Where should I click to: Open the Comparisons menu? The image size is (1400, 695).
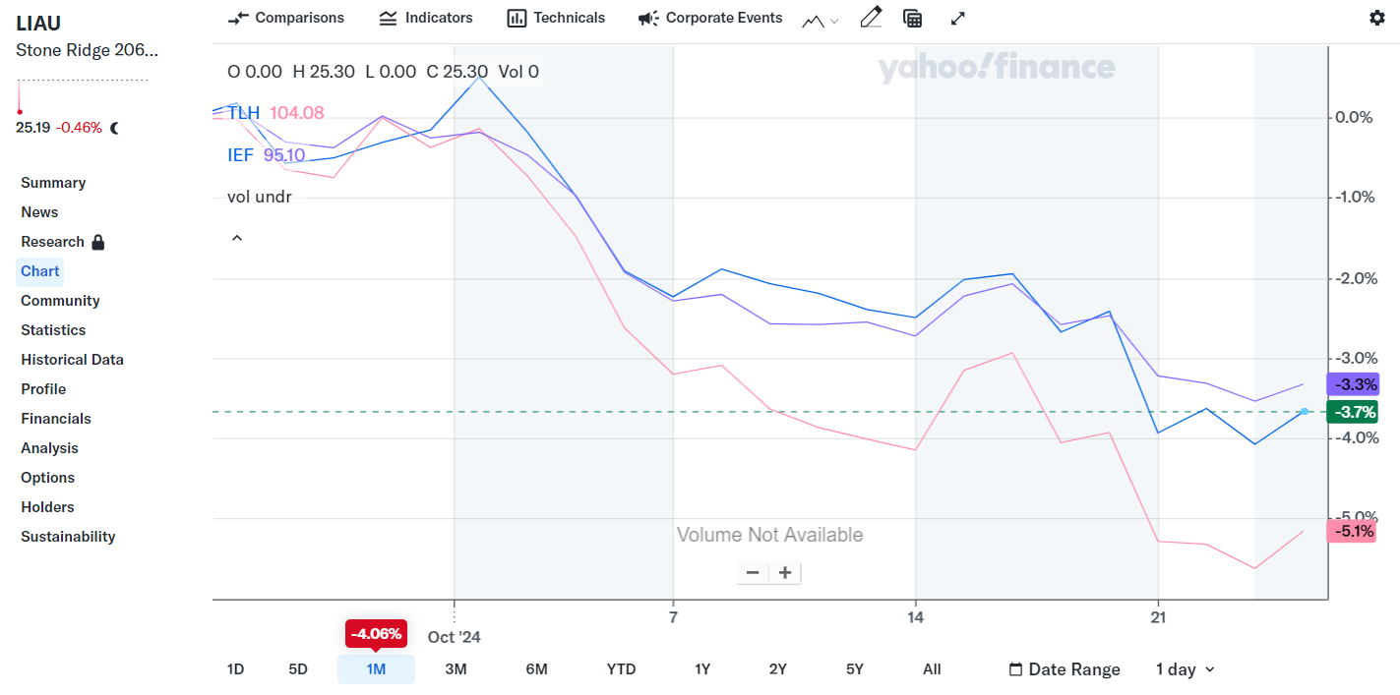(286, 18)
